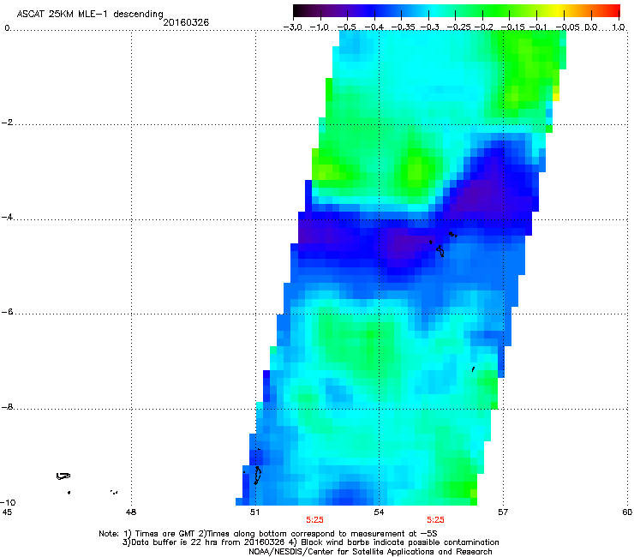Click the -2 latitude axis label
Screen dimensions: 634x557
click(8, 123)
